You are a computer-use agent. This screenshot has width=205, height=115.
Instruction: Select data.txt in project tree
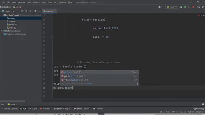12,21
